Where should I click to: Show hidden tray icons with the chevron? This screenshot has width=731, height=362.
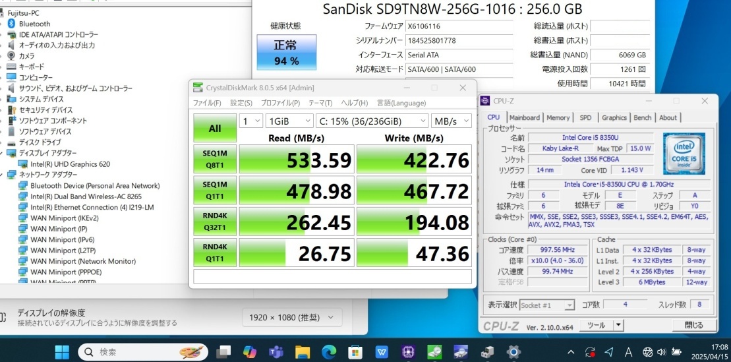click(571, 352)
